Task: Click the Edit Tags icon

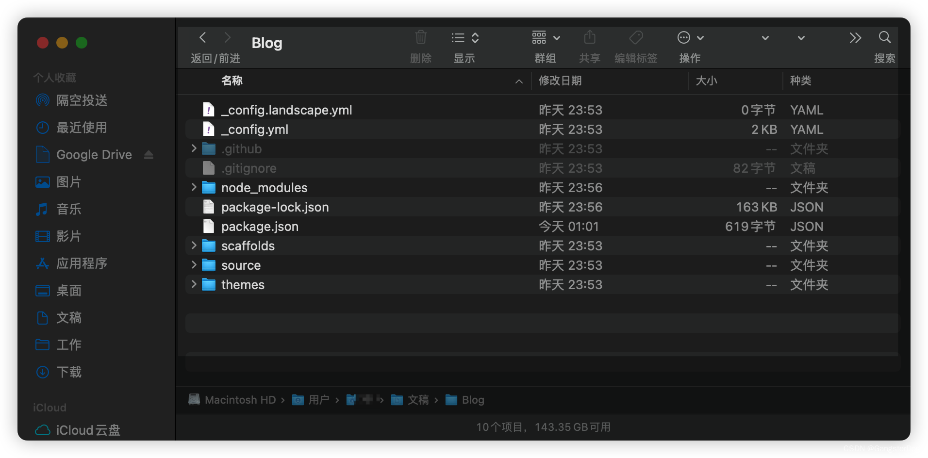Action: coord(636,37)
